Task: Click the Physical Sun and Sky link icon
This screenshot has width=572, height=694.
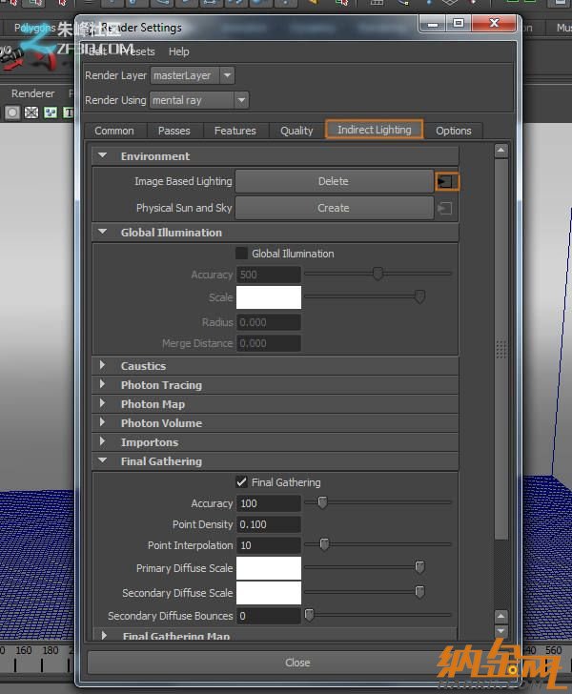Action: (x=444, y=208)
